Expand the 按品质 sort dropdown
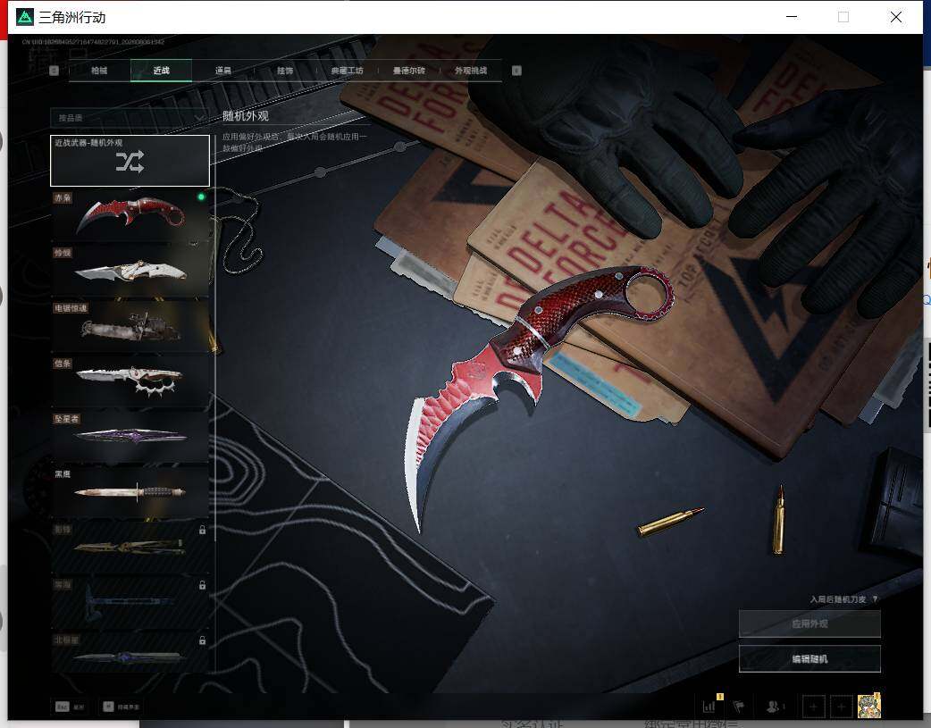 point(130,118)
